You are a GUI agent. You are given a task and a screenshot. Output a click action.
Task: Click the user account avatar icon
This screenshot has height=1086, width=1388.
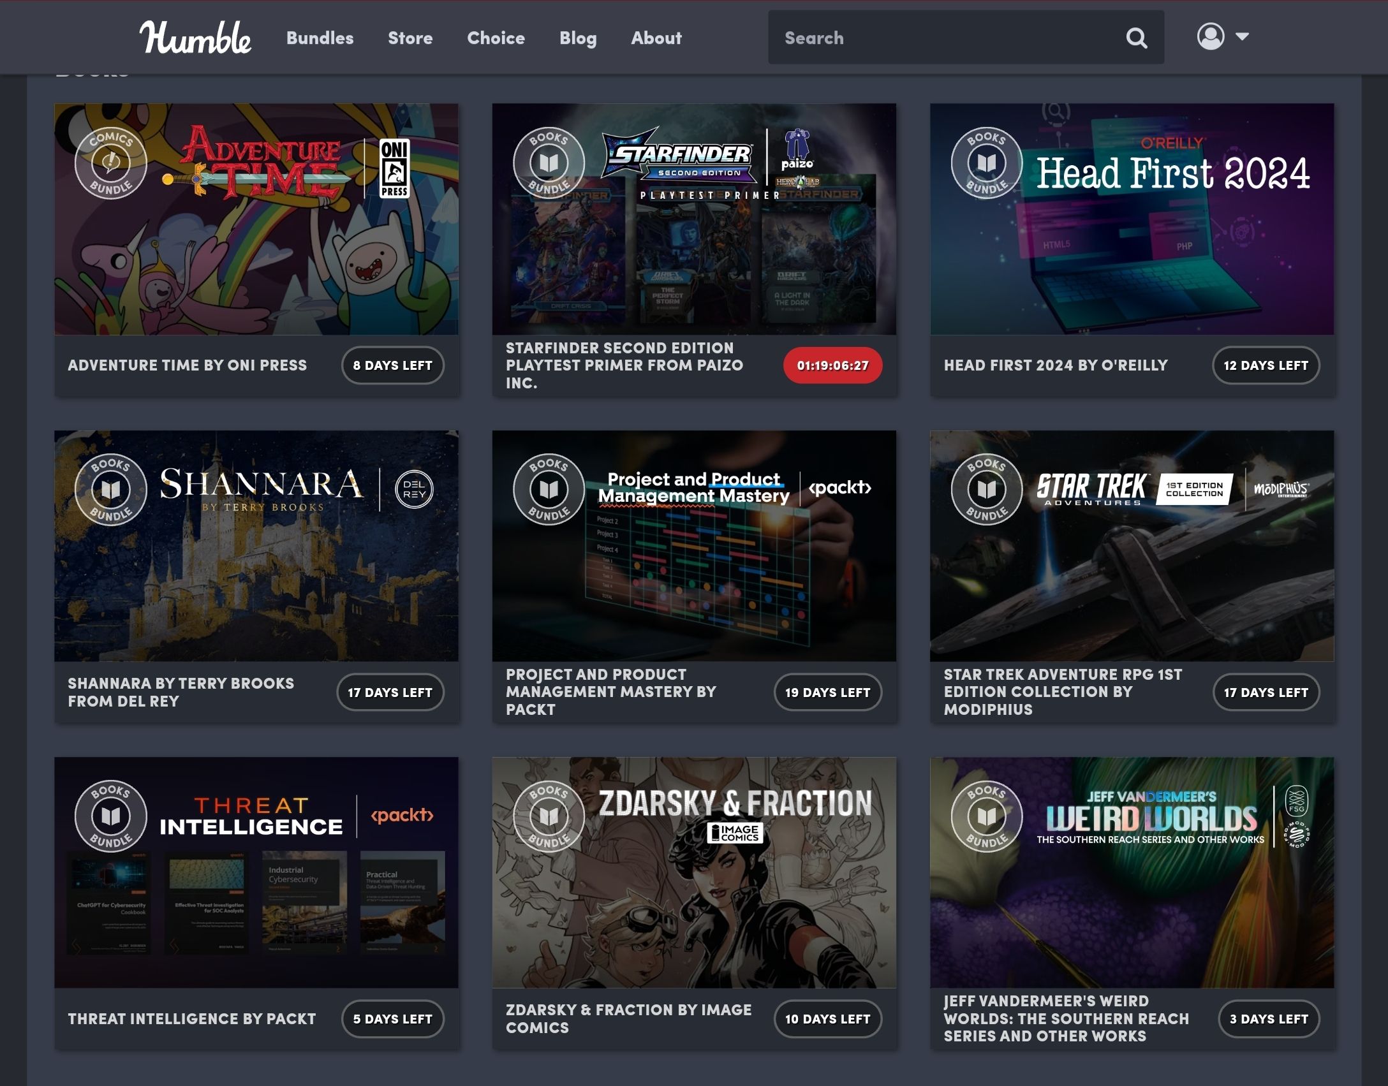coord(1210,36)
